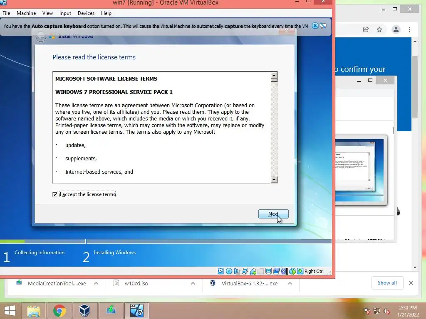Click the network adapters icon in VirtualBox status bar
The height and width of the screenshot is (319, 426).
click(x=245, y=271)
